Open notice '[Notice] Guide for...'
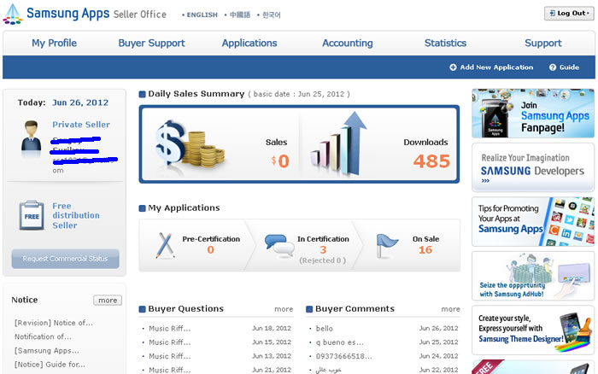Image resolution: width=598 pixels, height=374 pixels. (x=50, y=365)
